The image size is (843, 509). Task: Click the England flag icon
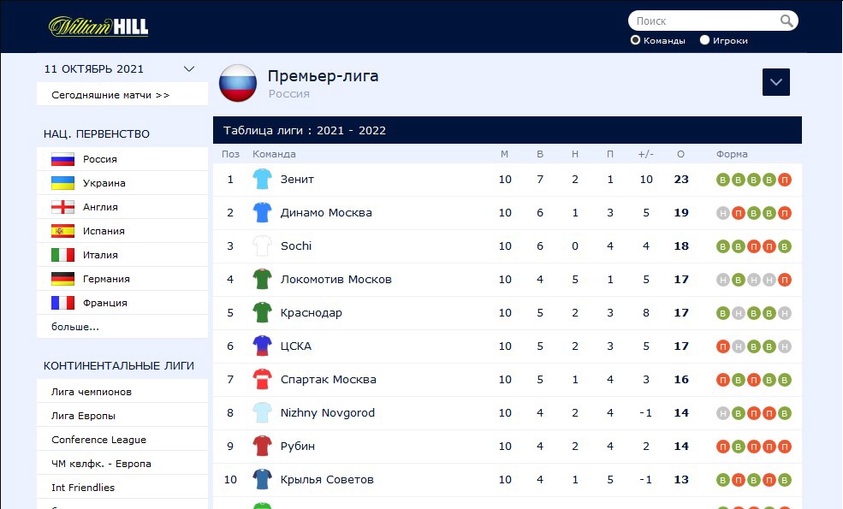[62, 207]
